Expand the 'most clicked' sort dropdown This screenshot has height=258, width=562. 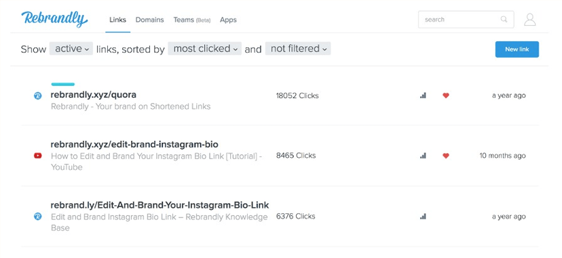coord(205,49)
